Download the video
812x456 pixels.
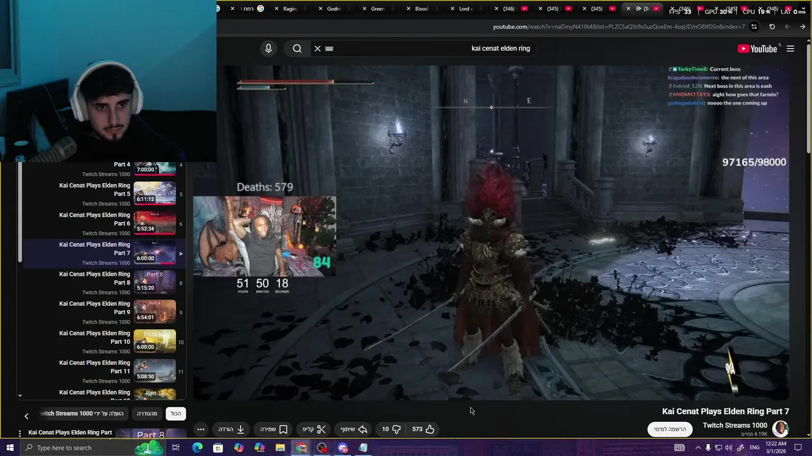point(232,429)
